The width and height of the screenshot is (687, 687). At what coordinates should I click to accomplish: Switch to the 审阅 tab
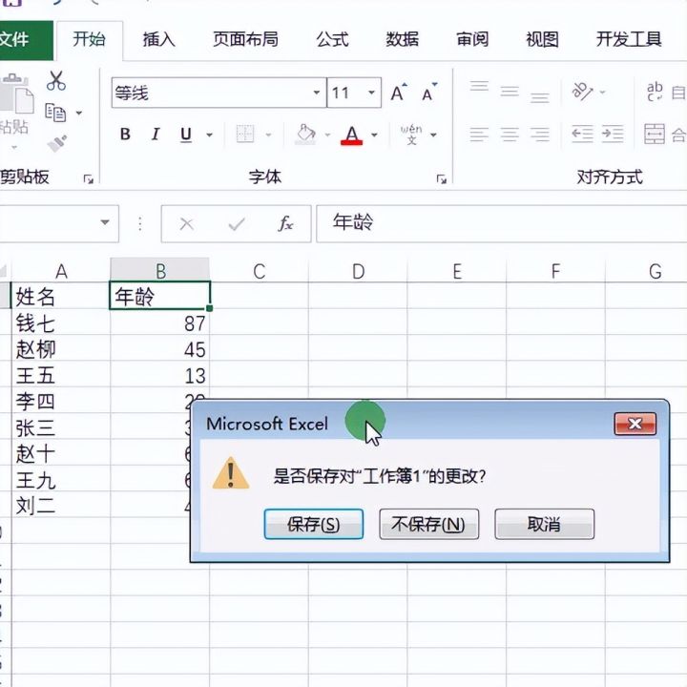[x=472, y=40]
